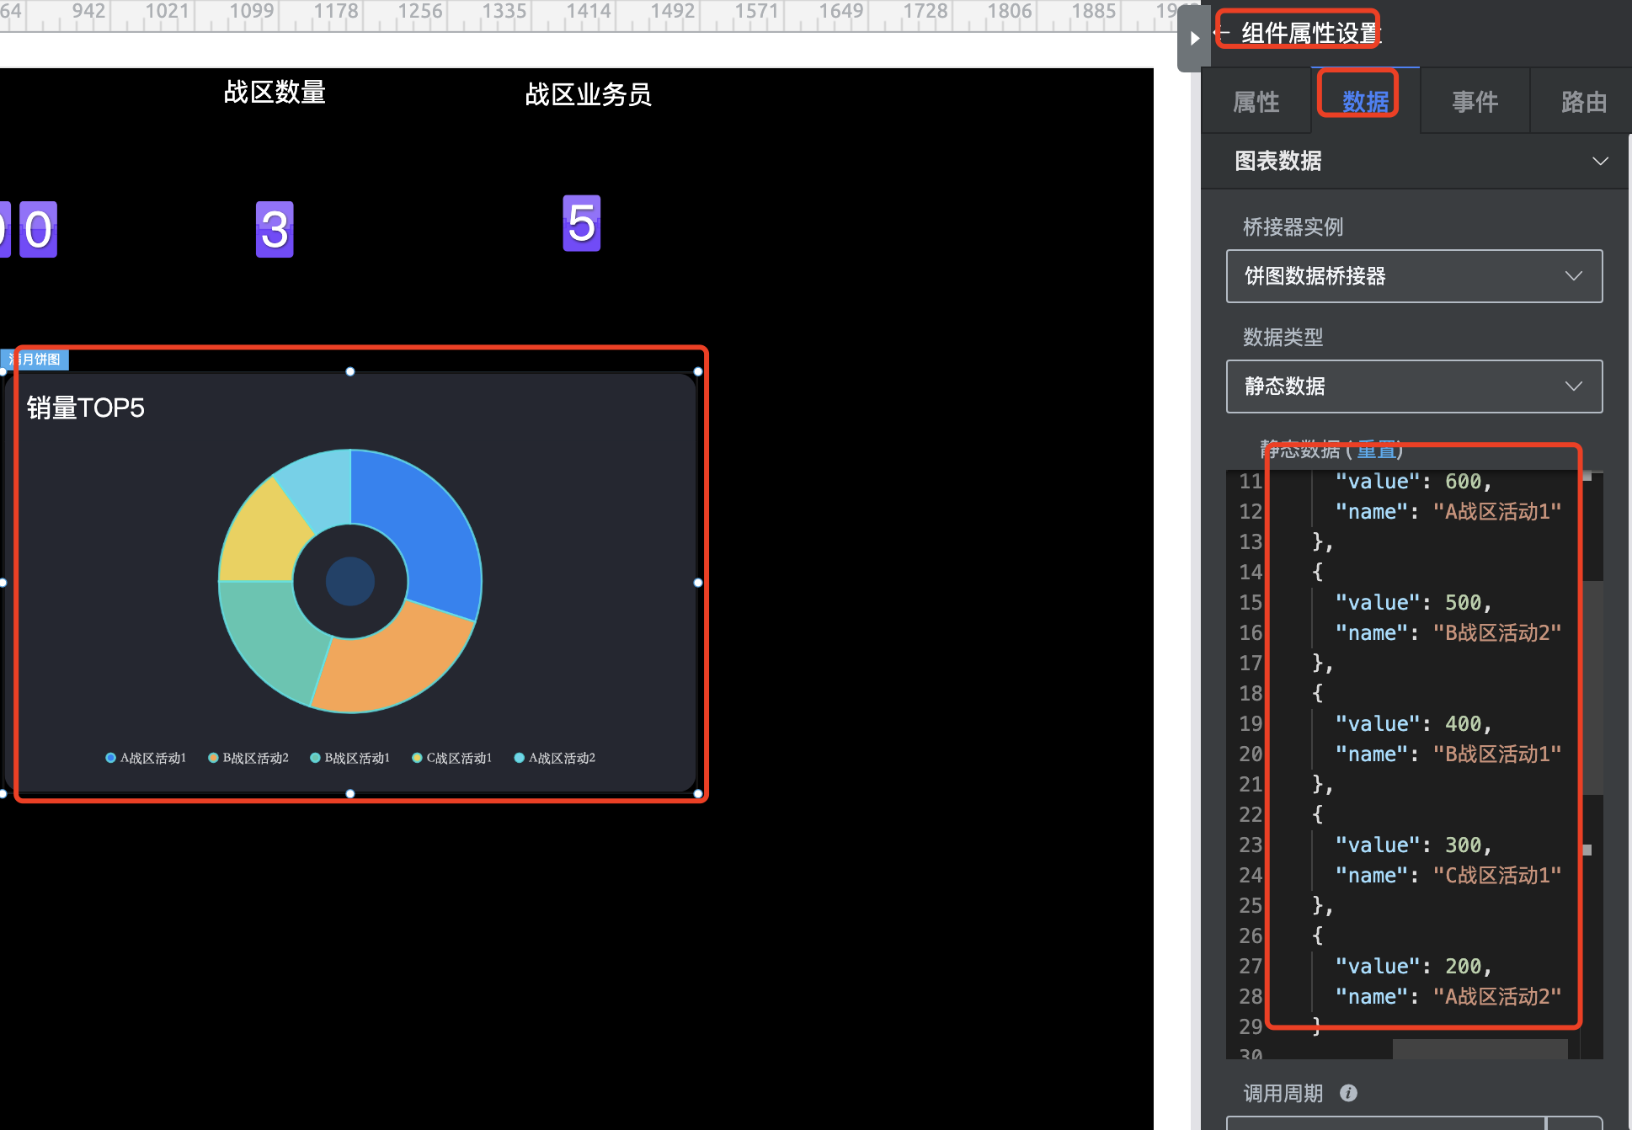Click the purple digit 3 flip counter
This screenshot has height=1130, width=1632.
coord(275,229)
